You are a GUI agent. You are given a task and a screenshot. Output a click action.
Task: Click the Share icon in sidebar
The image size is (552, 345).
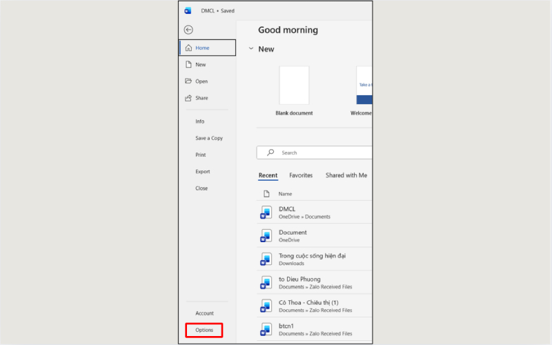188,98
